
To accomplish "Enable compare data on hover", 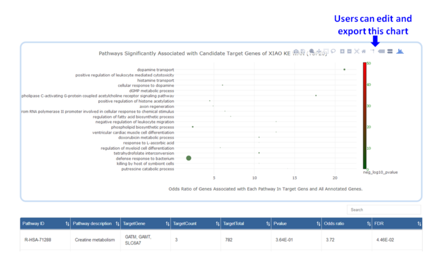I will pyautogui.click(x=390, y=51).
